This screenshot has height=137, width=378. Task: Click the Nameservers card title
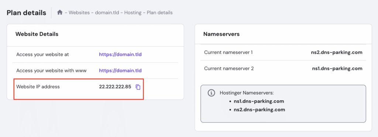(x=221, y=34)
